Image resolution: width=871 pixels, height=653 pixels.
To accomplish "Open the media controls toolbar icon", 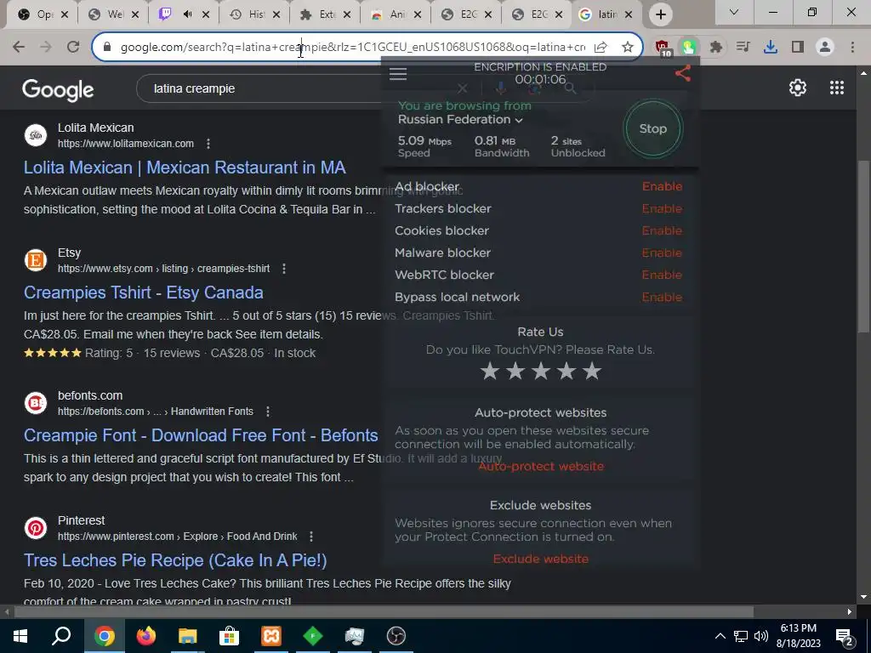I will pyautogui.click(x=743, y=48).
